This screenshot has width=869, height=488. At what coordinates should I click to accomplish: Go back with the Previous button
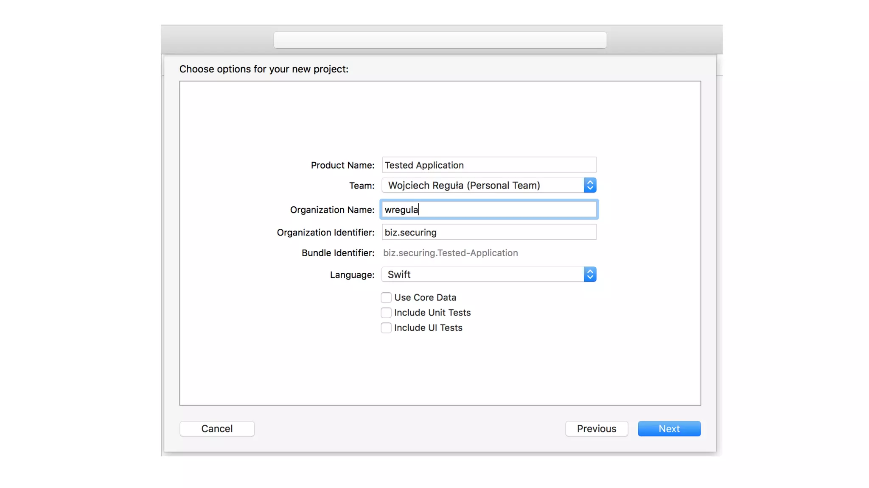[596, 429]
